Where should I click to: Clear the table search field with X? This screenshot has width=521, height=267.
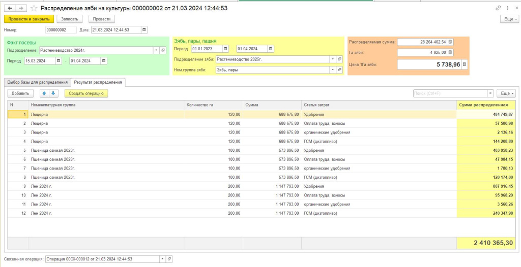coord(490,93)
